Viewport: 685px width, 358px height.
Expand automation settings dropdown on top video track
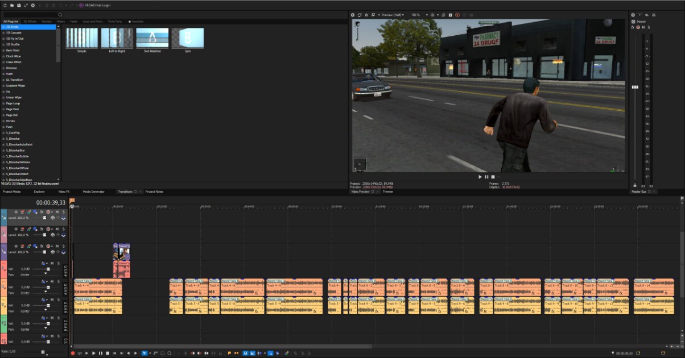point(51,212)
